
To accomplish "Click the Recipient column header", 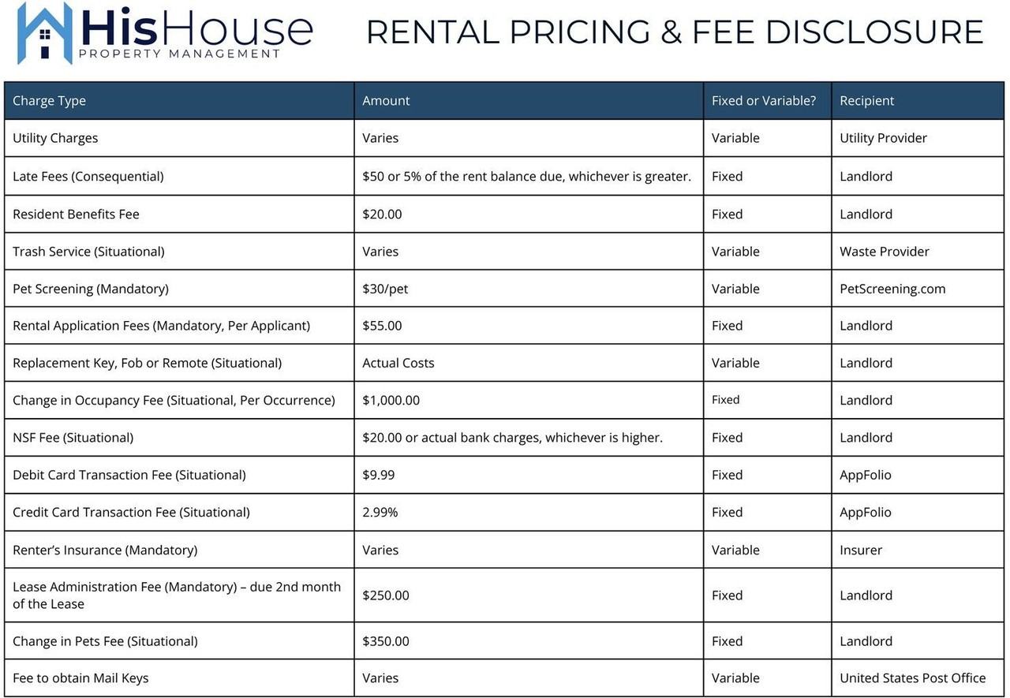I will click(x=866, y=101).
